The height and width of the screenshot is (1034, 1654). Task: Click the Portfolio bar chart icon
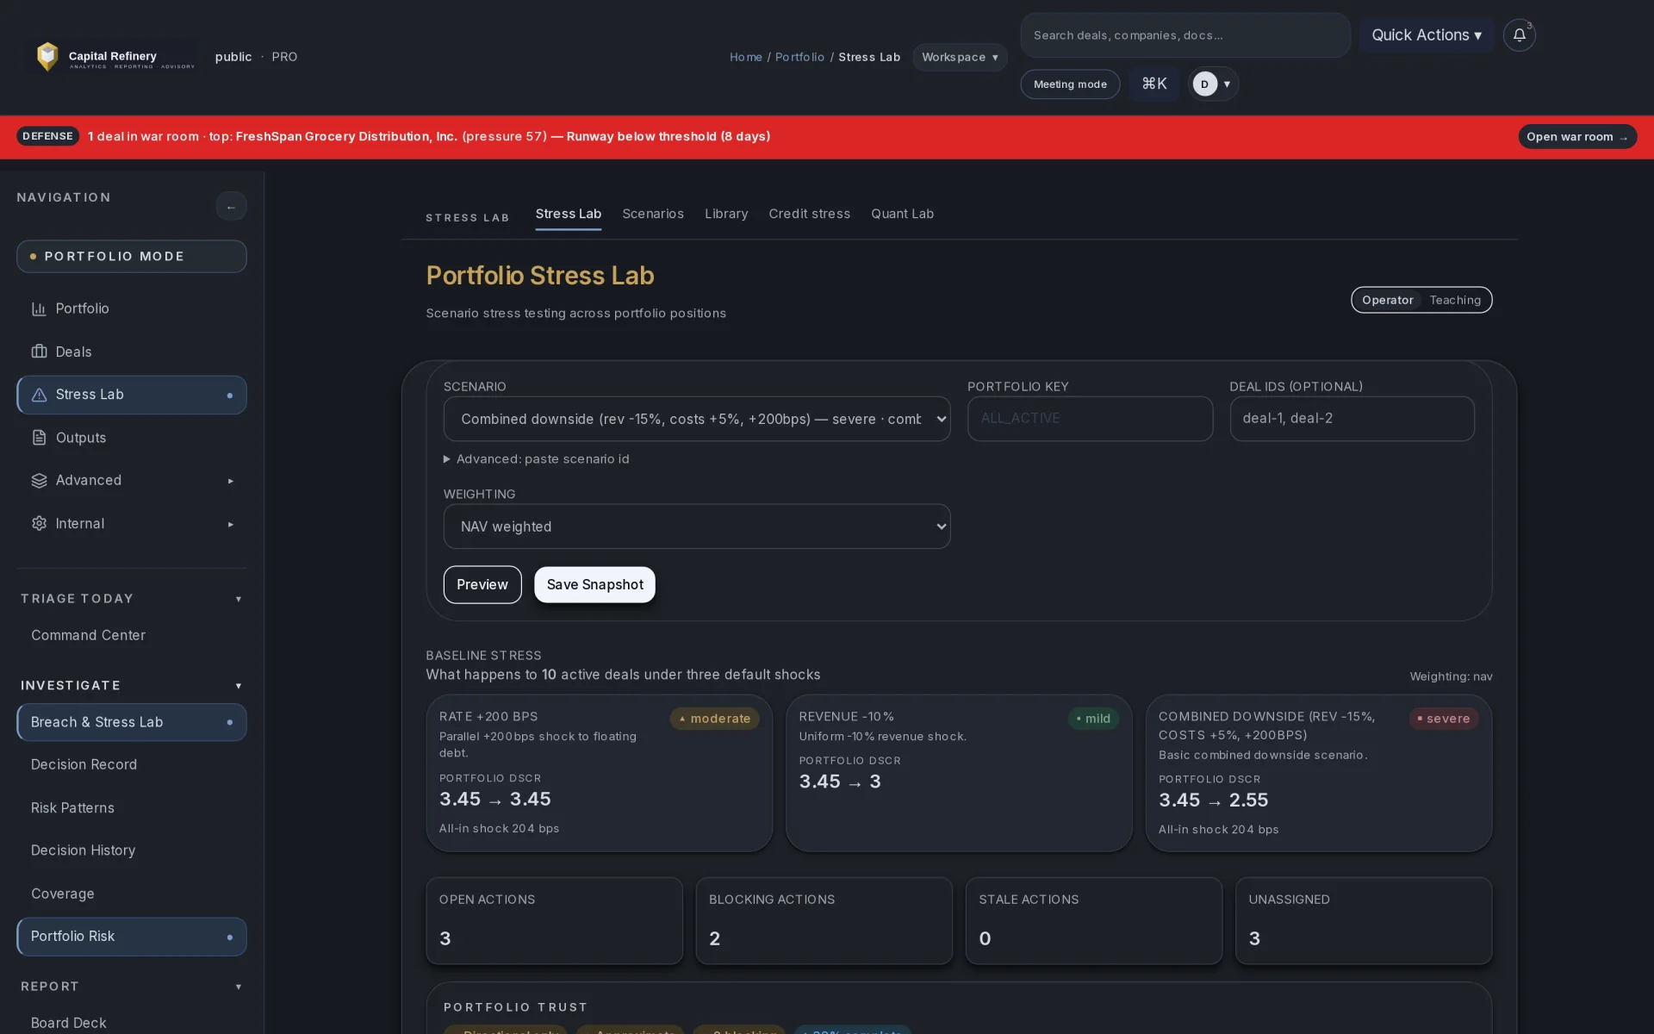(x=39, y=308)
